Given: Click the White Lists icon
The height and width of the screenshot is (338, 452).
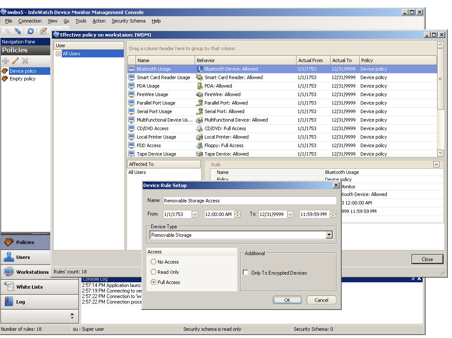Looking at the screenshot, I should coord(9,287).
